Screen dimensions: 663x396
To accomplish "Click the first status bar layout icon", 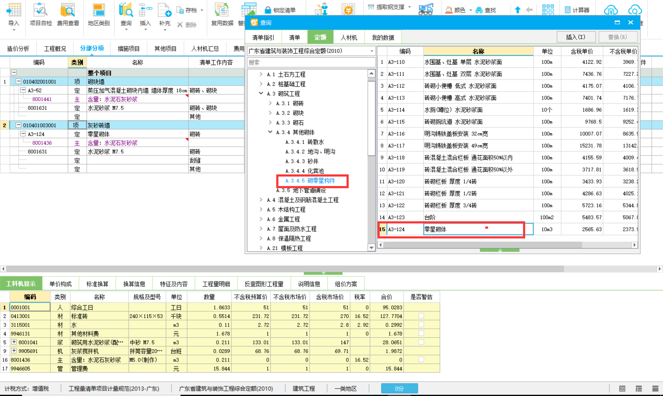I will (x=622, y=389).
